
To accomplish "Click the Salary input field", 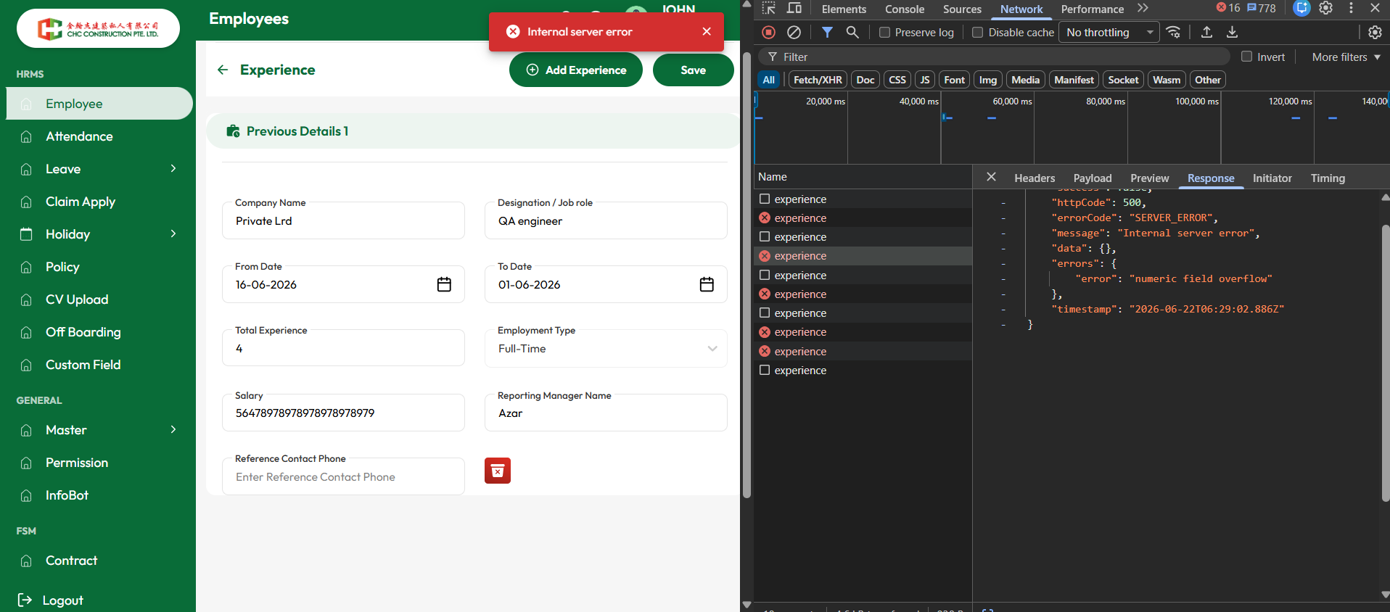I will click(343, 413).
